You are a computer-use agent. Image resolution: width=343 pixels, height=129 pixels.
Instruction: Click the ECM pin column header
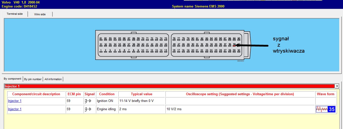point(74,94)
